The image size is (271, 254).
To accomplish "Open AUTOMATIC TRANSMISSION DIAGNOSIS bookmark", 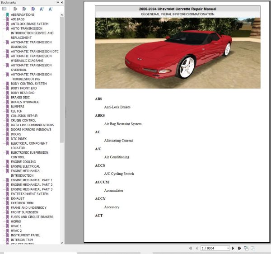I will 31,44.
